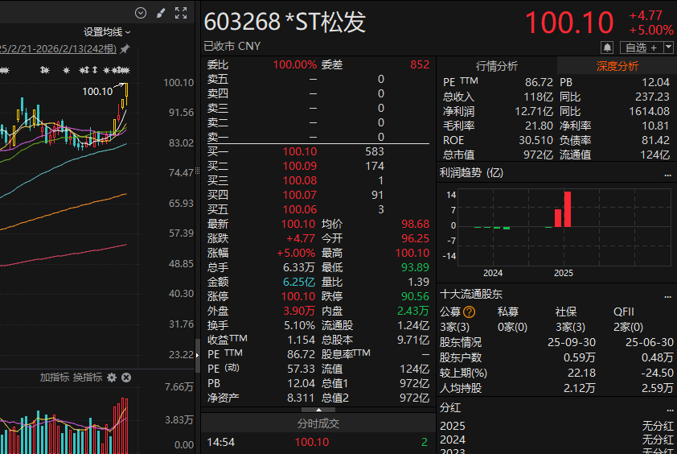Image resolution: width=677 pixels, height=454 pixels.
Task: Open the 设置均线 moving average dropdown
Action: tap(106, 32)
